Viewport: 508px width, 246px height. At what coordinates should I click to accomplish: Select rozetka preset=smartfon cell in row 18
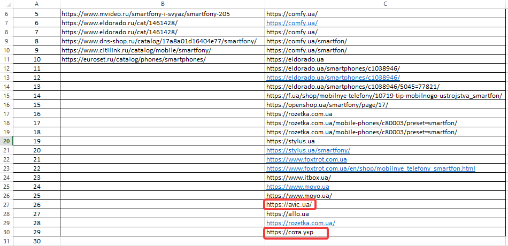[386, 123]
